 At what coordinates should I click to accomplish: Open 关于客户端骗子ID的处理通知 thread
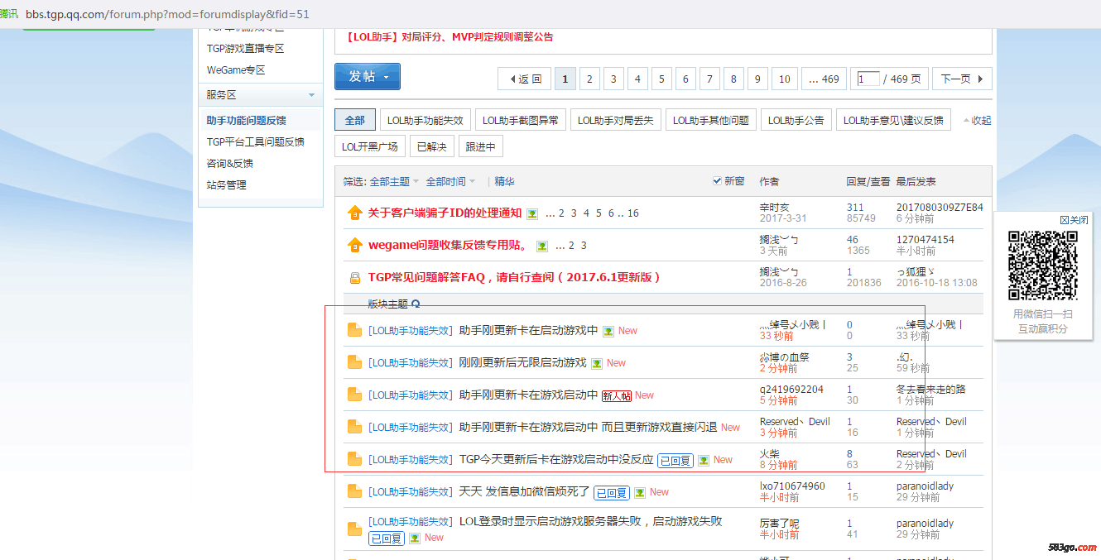point(445,213)
